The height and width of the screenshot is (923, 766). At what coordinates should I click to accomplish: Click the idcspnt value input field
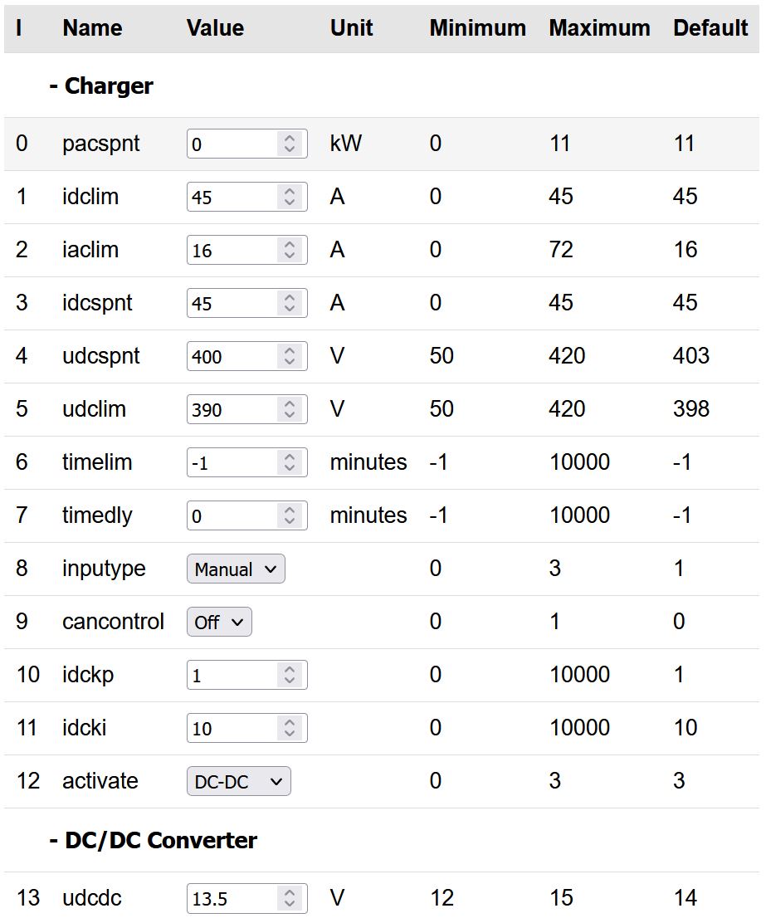[x=232, y=303]
